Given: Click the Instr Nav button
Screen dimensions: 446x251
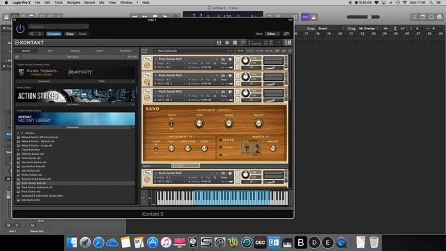Looking at the screenshot, I should (132, 57).
